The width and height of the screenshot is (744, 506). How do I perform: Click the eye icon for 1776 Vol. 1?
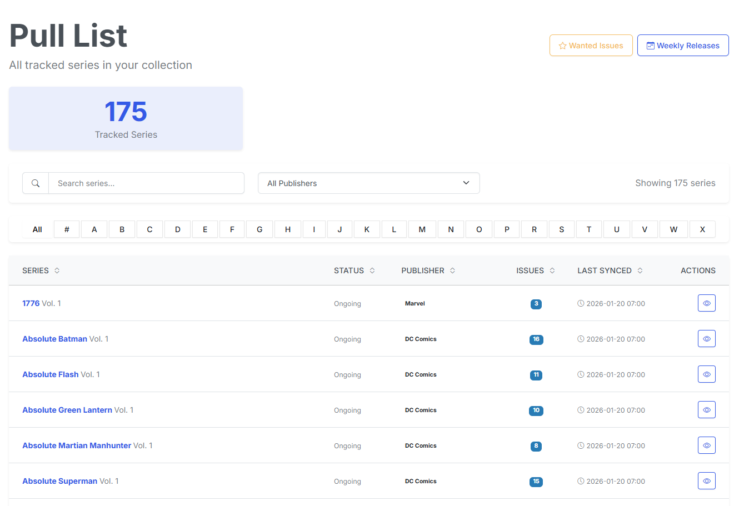coord(706,303)
